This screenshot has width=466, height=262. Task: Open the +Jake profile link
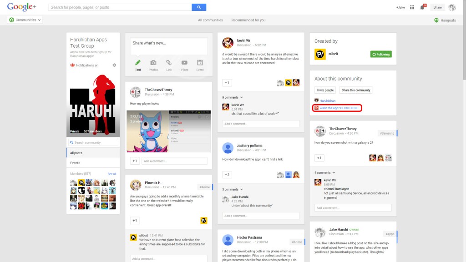coord(400,7)
